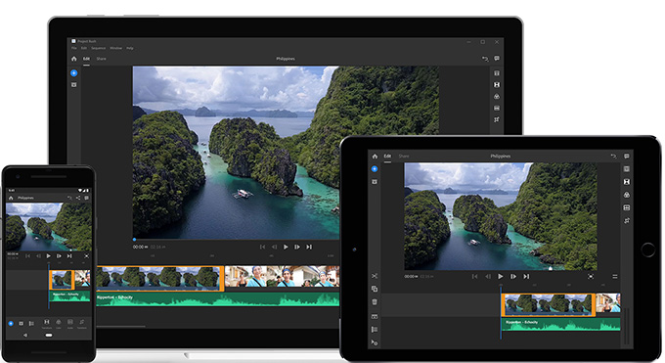The height and width of the screenshot is (363, 665).
Task: Select the Edit tab on the laptop
Action: pyautogui.click(x=86, y=59)
